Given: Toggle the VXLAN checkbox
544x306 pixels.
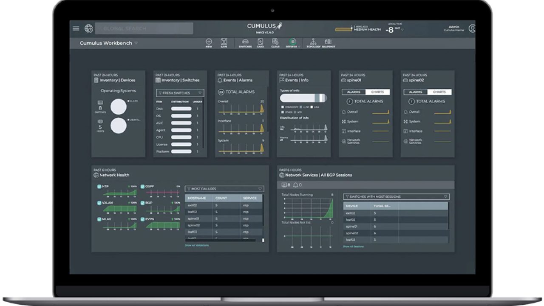Looking at the screenshot, I should coord(99,203).
